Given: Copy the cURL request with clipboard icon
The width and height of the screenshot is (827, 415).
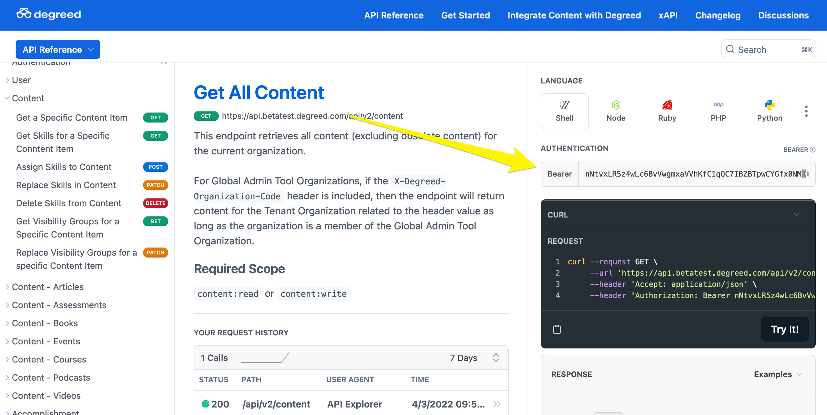Looking at the screenshot, I should coord(557,329).
